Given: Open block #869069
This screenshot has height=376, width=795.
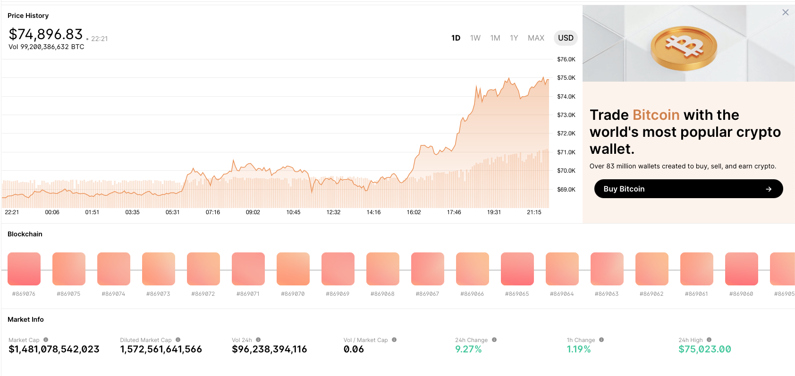Looking at the screenshot, I should click(338, 269).
